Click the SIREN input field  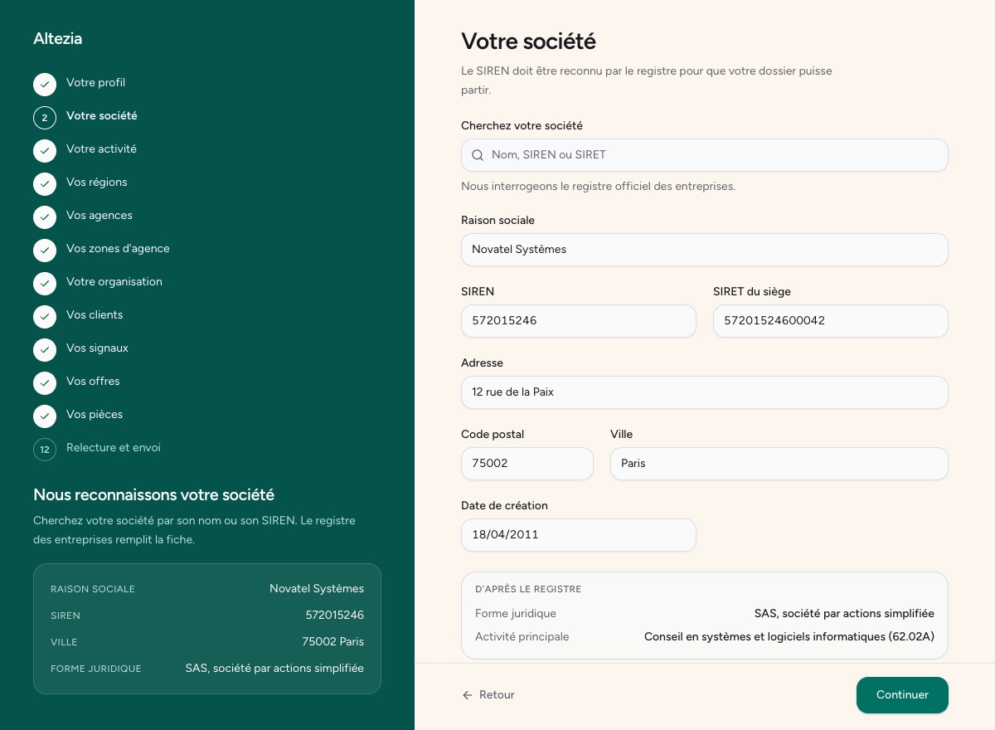click(x=579, y=321)
